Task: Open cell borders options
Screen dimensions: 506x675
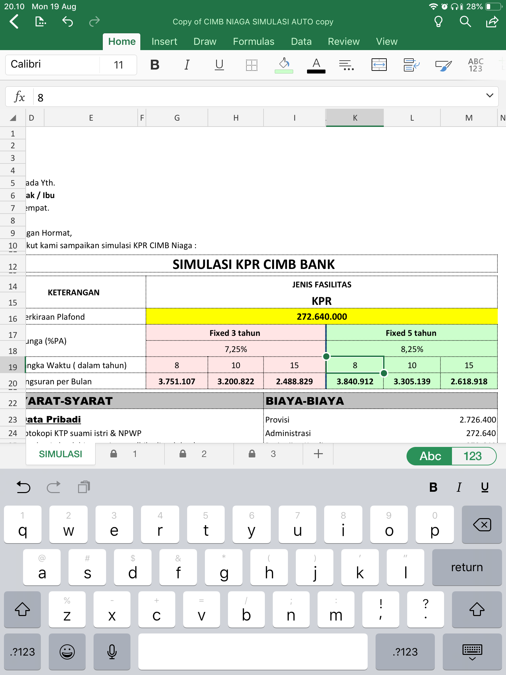Action: tap(251, 65)
